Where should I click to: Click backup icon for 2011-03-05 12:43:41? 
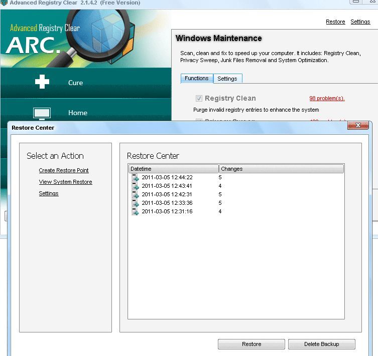click(135, 186)
